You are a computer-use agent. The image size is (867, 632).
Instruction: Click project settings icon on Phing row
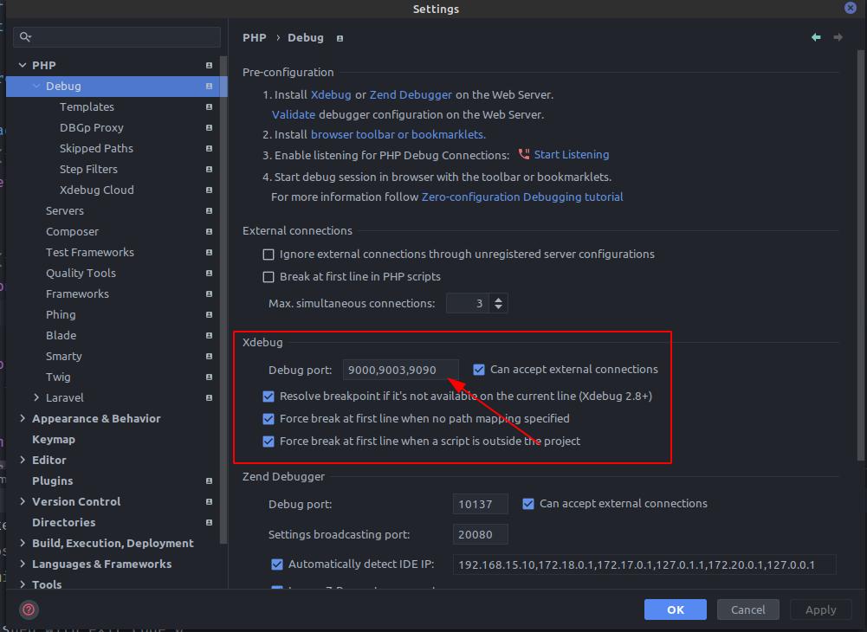pos(209,314)
